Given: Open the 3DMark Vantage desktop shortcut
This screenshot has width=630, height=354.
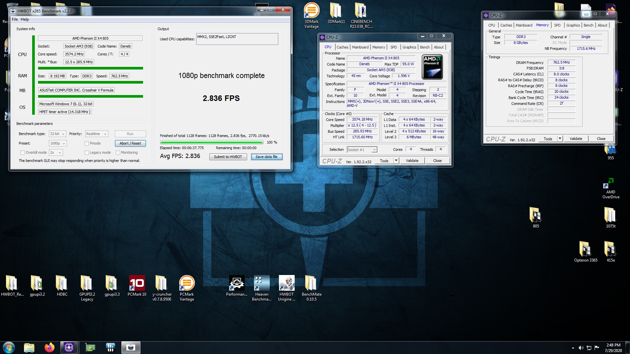Looking at the screenshot, I should pyautogui.click(x=311, y=15).
